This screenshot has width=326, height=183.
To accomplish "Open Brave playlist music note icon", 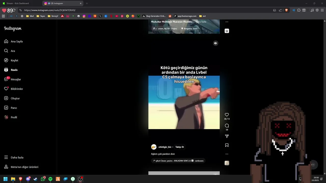I will coord(312,10).
